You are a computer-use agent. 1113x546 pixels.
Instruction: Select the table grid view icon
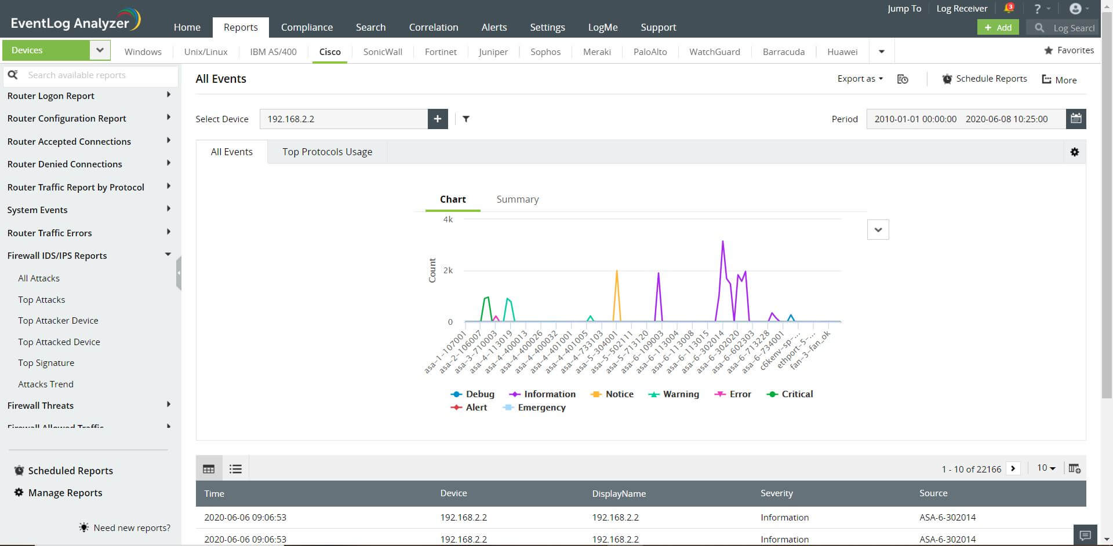click(209, 469)
